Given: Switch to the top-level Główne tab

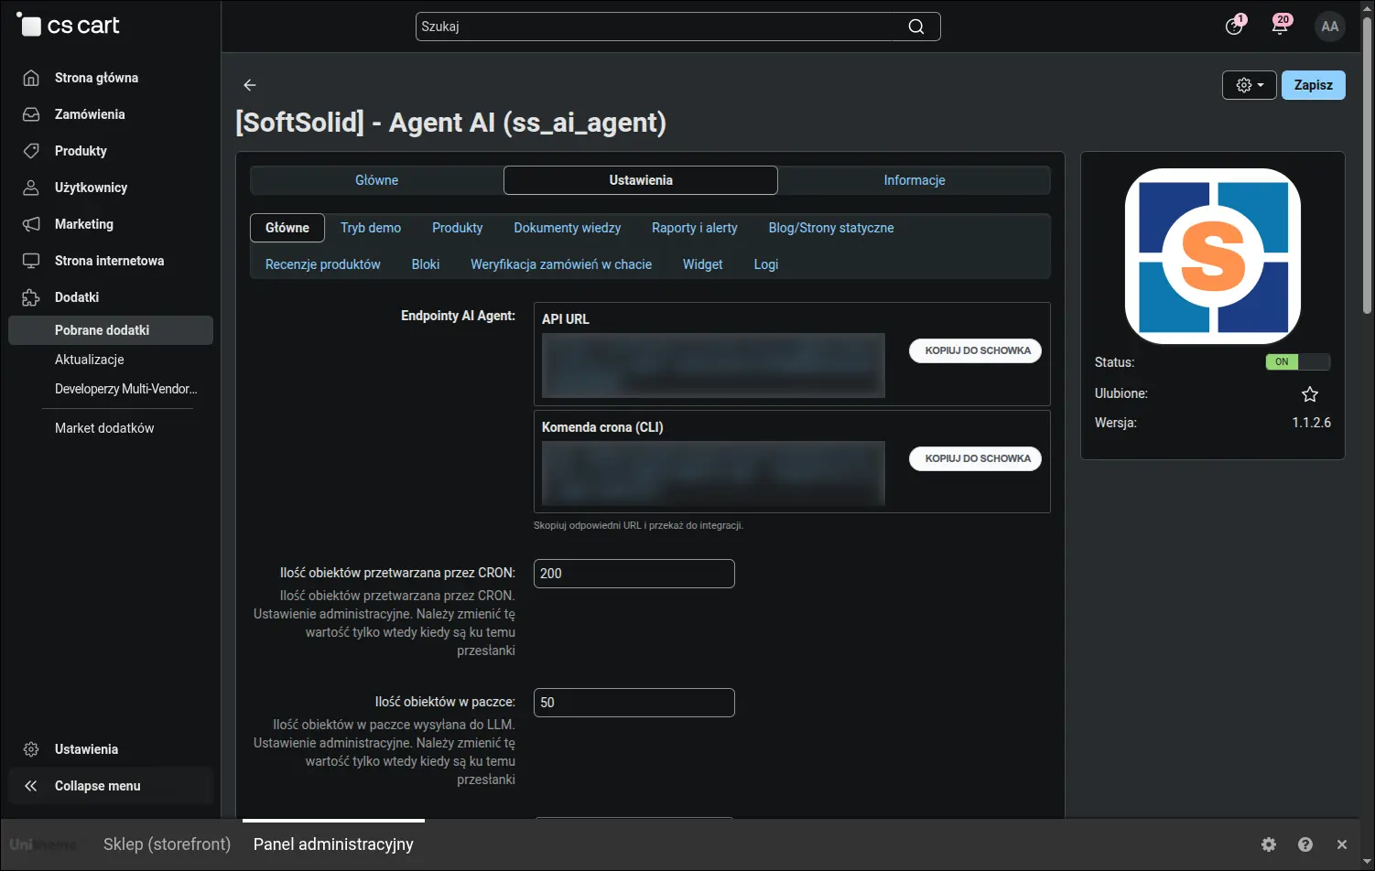Looking at the screenshot, I should pos(377,180).
